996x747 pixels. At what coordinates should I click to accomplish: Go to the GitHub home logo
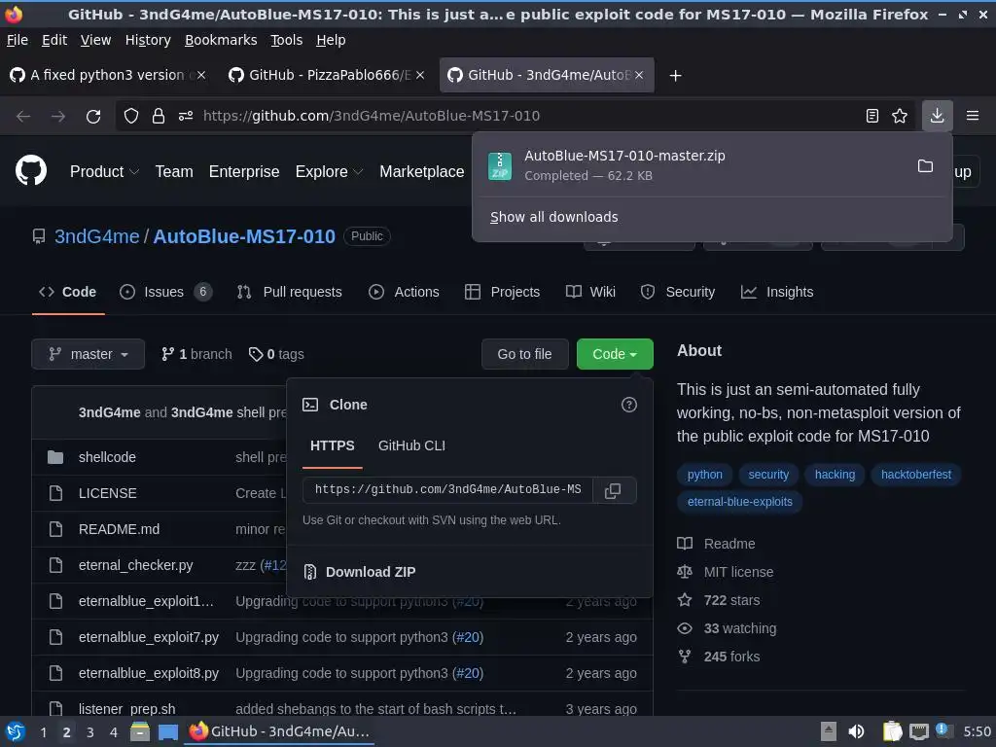(x=30, y=170)
